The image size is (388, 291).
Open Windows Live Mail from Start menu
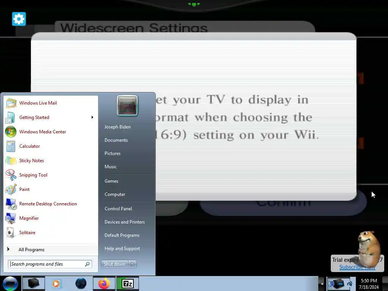51,103
